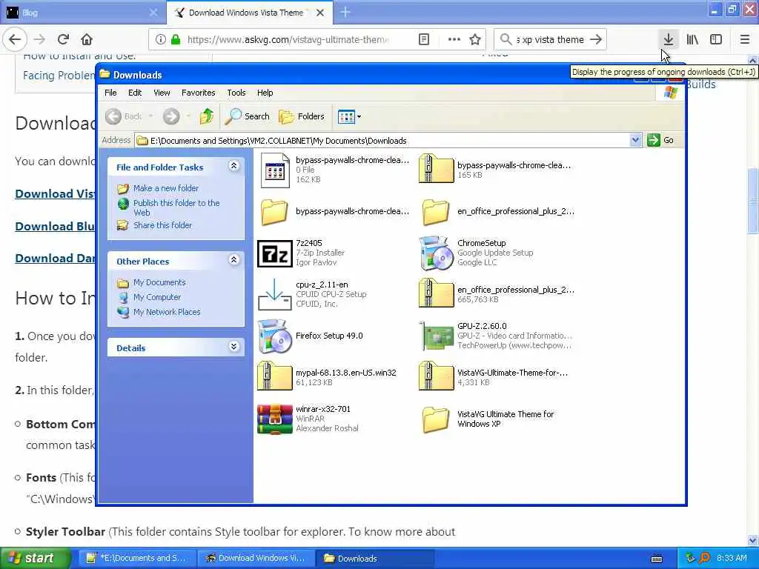Click Publish this folder to the Web

176,207
